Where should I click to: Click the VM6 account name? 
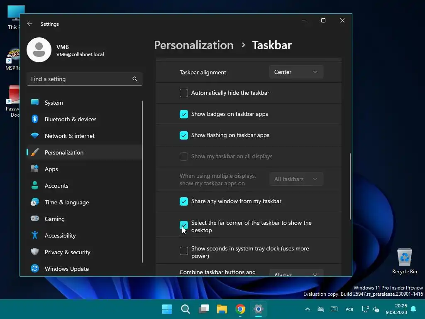[62, 47]
